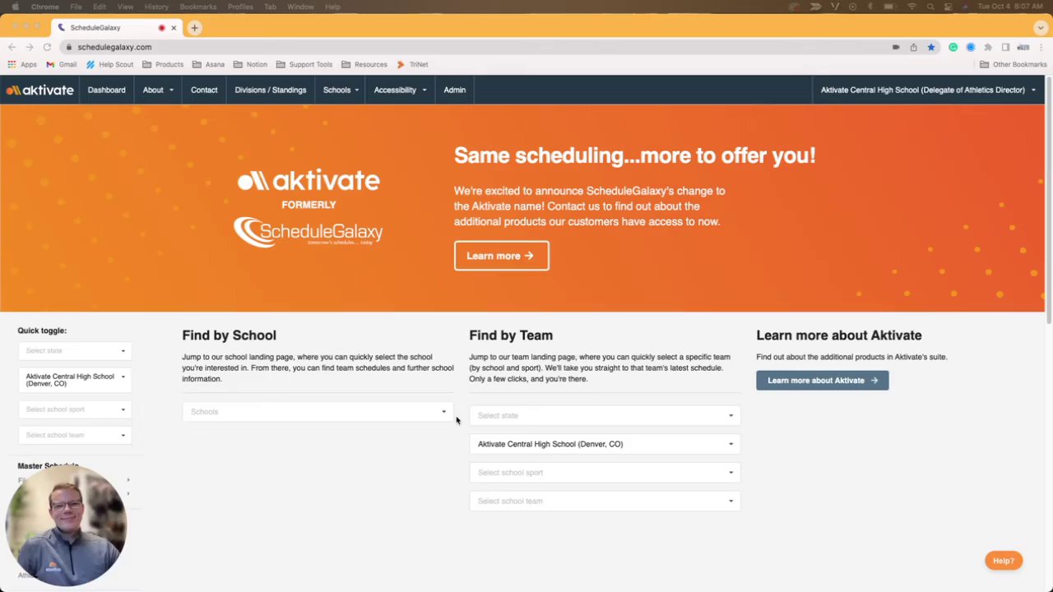
Task: Open Find by Team Select school sport dropdown
Action: [605, 473]
